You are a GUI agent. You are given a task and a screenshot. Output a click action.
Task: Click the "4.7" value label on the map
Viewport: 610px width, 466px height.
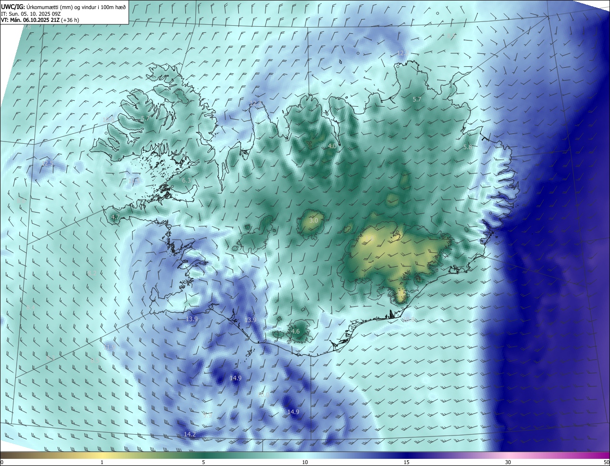point(115,217)
